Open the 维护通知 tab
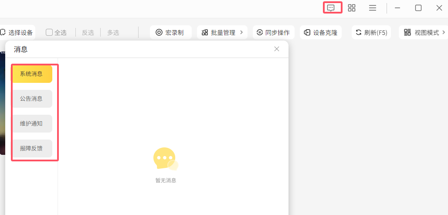 31,123
